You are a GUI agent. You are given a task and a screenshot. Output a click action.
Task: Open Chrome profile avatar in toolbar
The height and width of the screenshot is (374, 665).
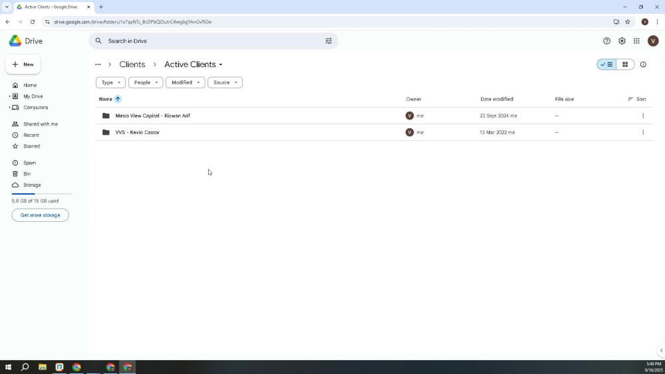(644, 22)
